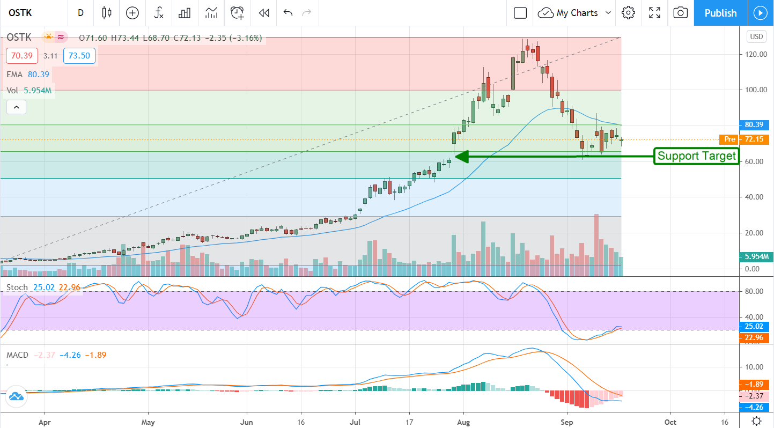Screen dimensions: 774x428
Task: Click the USD currency label
Action: 756,36
